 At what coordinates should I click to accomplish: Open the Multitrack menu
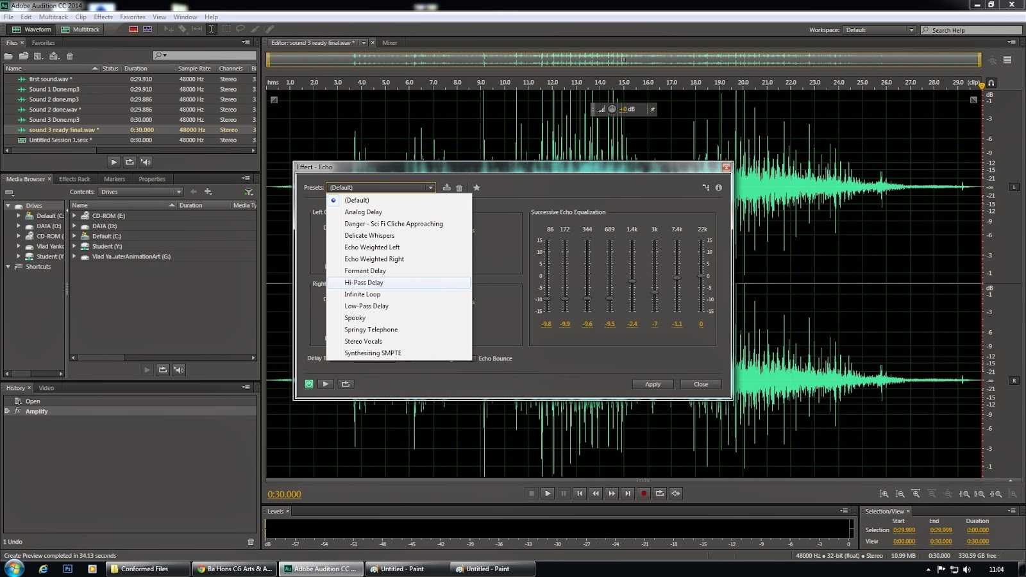tap(53, 17)
